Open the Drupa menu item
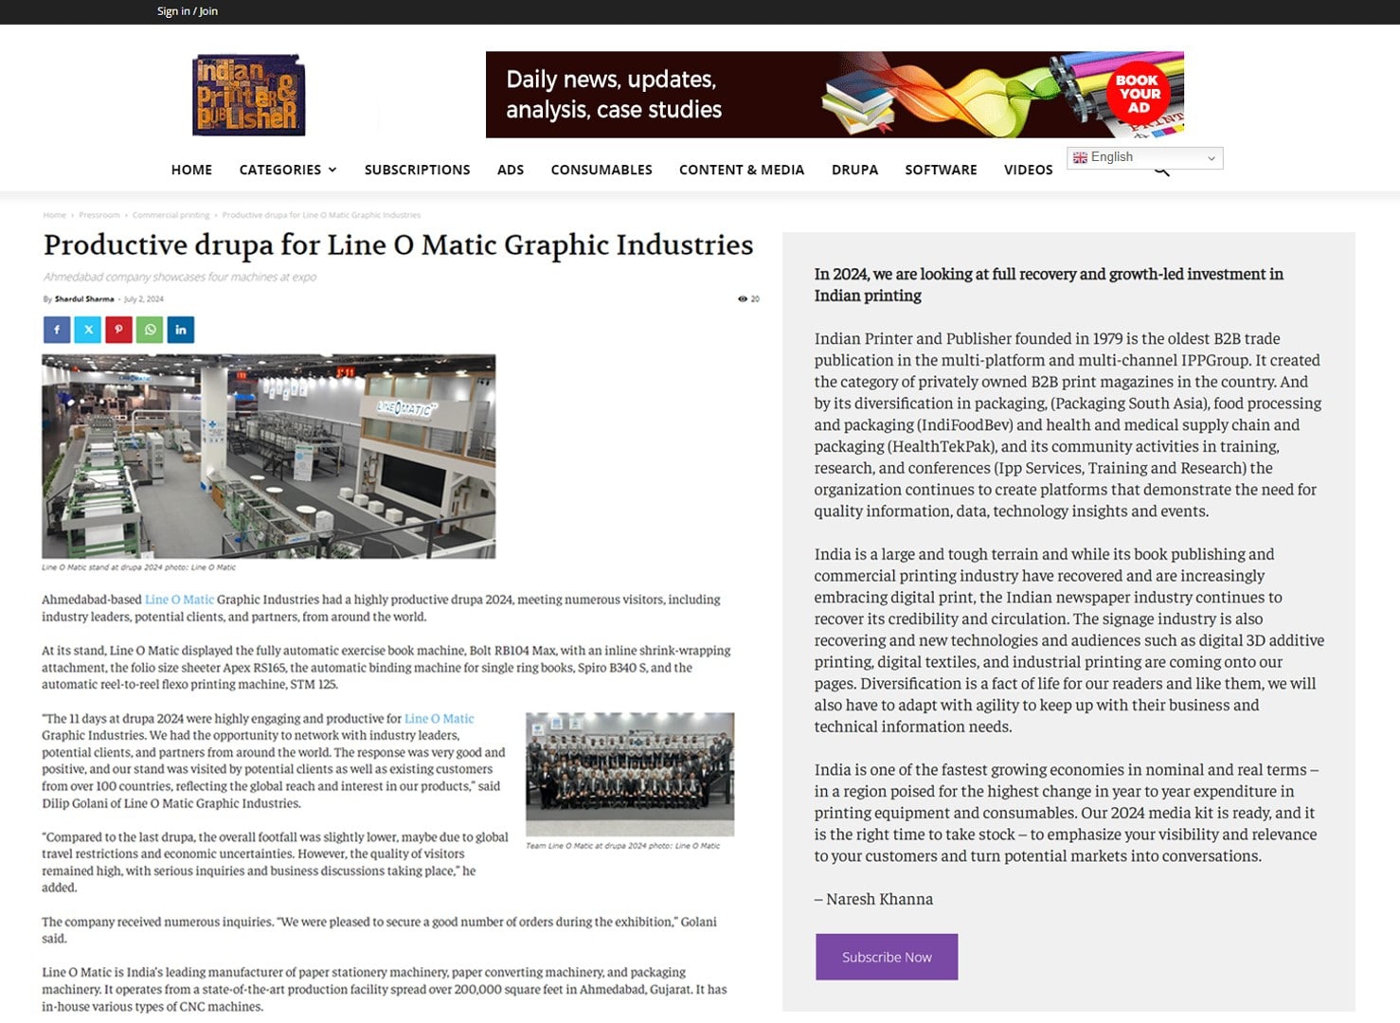This screenshot has width=1400, height=1023. [x=854, y=170]
